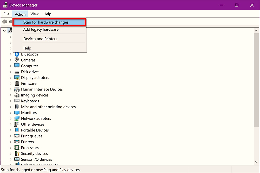Click the Keyboards icon
This screenshot has width=260, height=173.
(17, 101)
